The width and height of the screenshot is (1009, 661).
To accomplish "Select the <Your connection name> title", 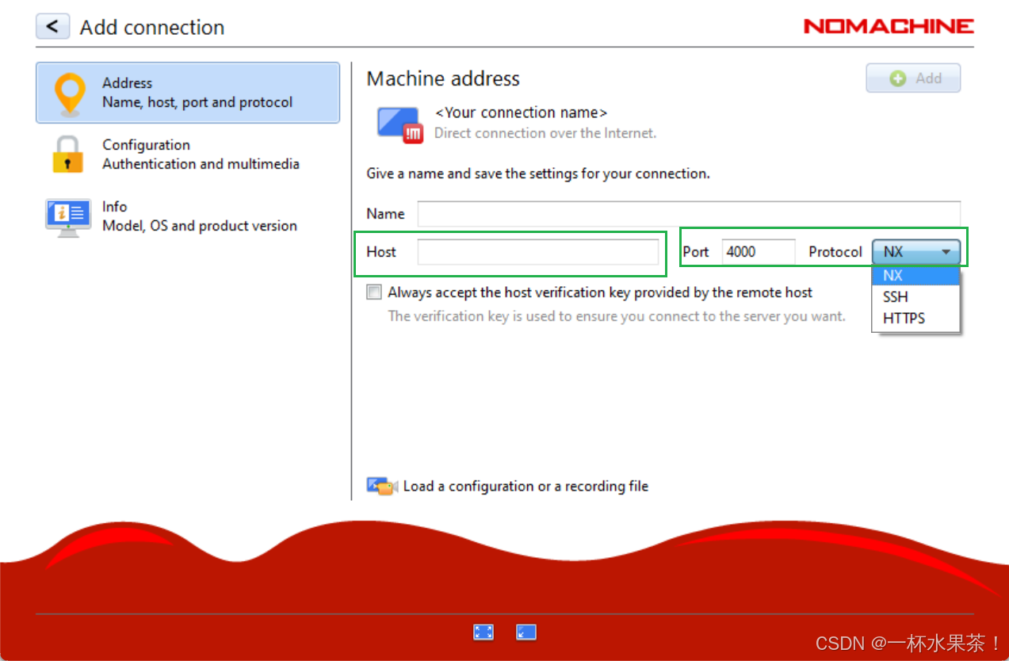I will coord(521,113).
